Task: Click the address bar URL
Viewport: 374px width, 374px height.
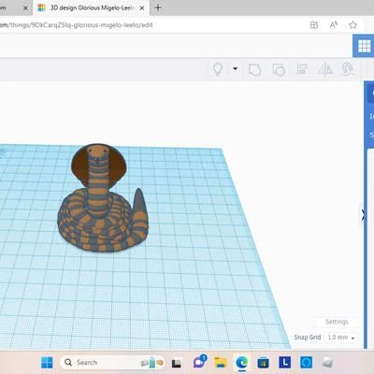Action: [77, 25]
